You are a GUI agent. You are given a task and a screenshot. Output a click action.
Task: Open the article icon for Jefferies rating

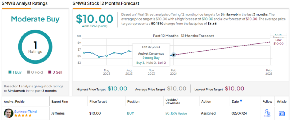[282, 113]
